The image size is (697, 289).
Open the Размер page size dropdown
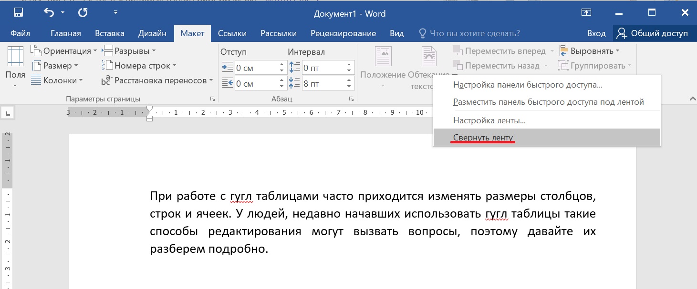tap(54, 66)
